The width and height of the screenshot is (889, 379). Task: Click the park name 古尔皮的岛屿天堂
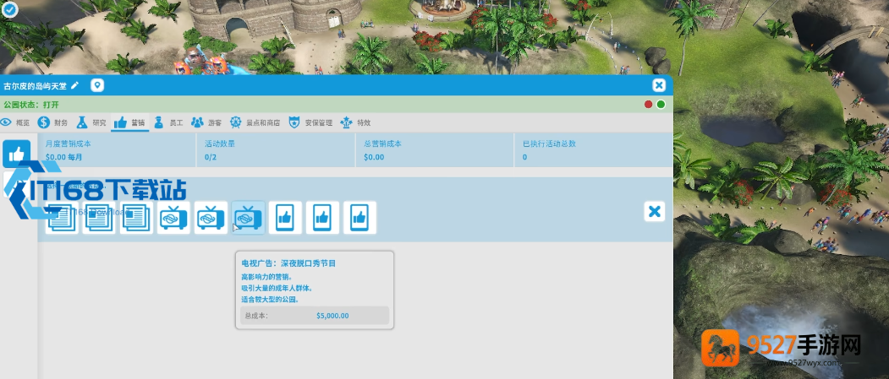pyautogui.click(x=36, y=86)
